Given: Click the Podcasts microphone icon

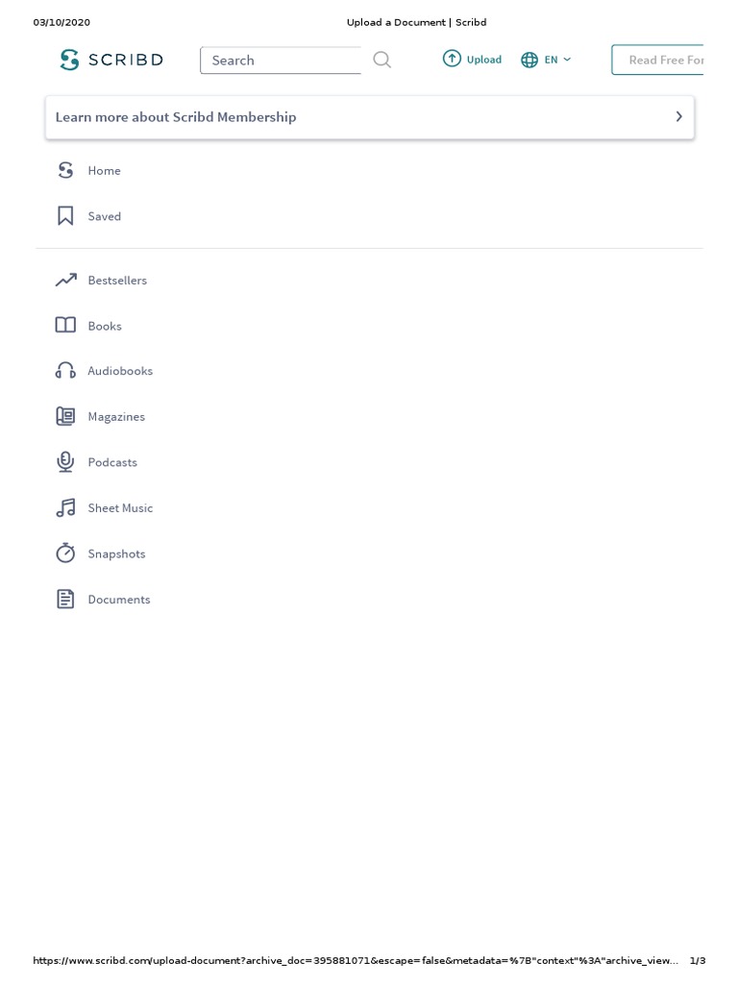Looking at the screenshot, I should coord(65,462).
